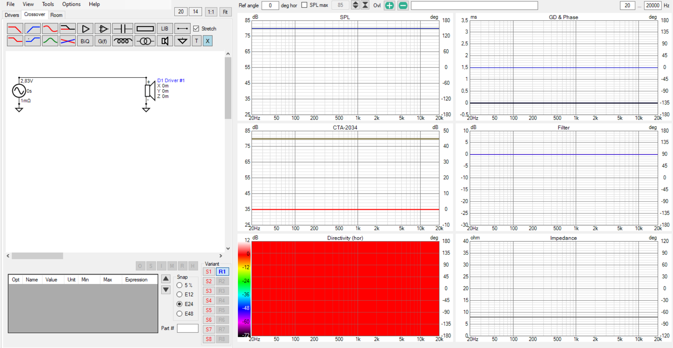The height and width of the screenshot is (348, 673).
Task: Insert a resistor component
Action: [x=145, y=29]
